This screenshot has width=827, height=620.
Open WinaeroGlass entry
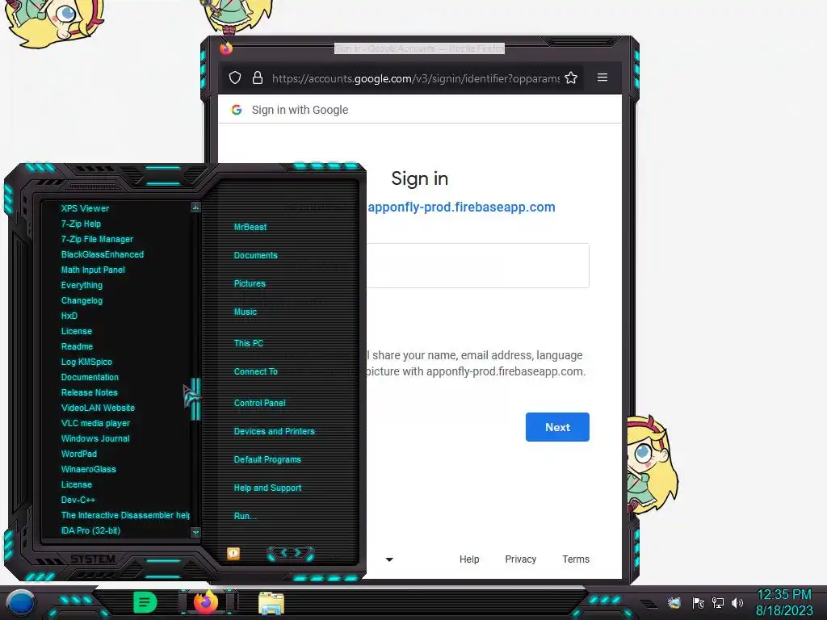88,469
